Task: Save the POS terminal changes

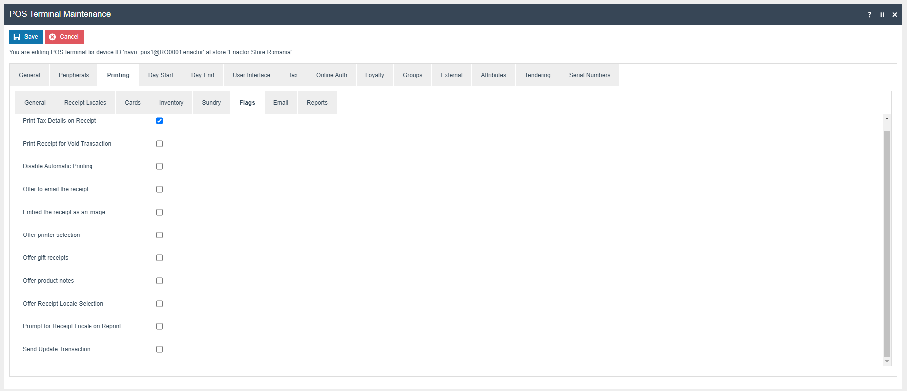Action: click(x=26, y=37)
